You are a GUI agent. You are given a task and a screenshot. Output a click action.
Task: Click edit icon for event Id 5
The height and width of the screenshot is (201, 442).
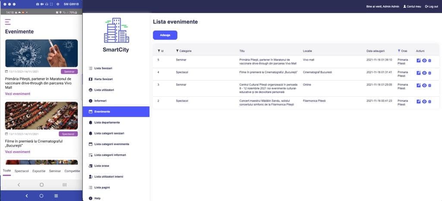[x=419, y=61]
